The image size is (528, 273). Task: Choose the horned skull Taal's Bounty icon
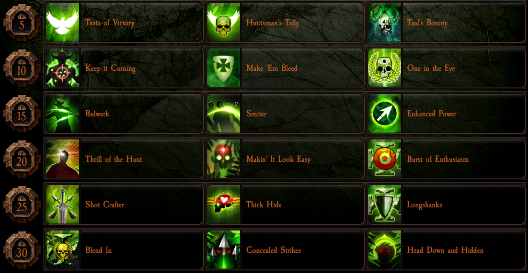pyautogui.click(x=385, y=23)
